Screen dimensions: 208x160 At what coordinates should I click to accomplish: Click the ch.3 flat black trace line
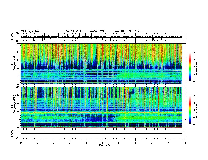click(x=101, y=134)
